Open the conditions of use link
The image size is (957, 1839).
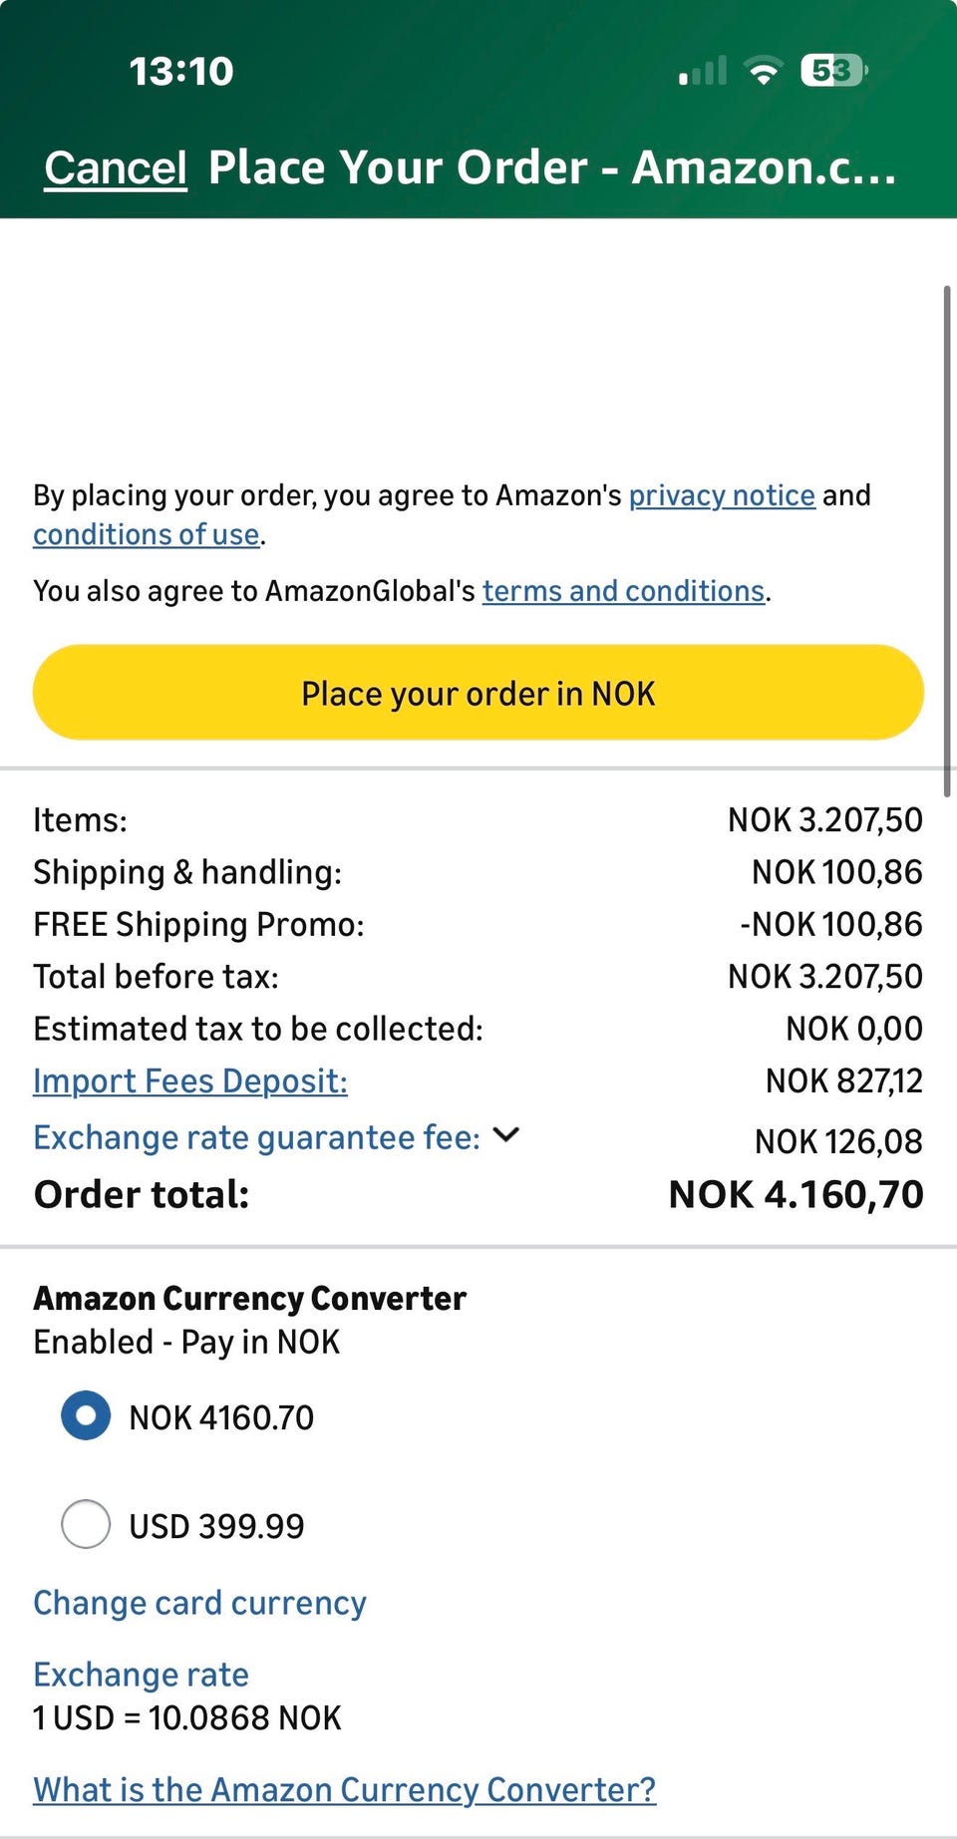coord(147,535)
